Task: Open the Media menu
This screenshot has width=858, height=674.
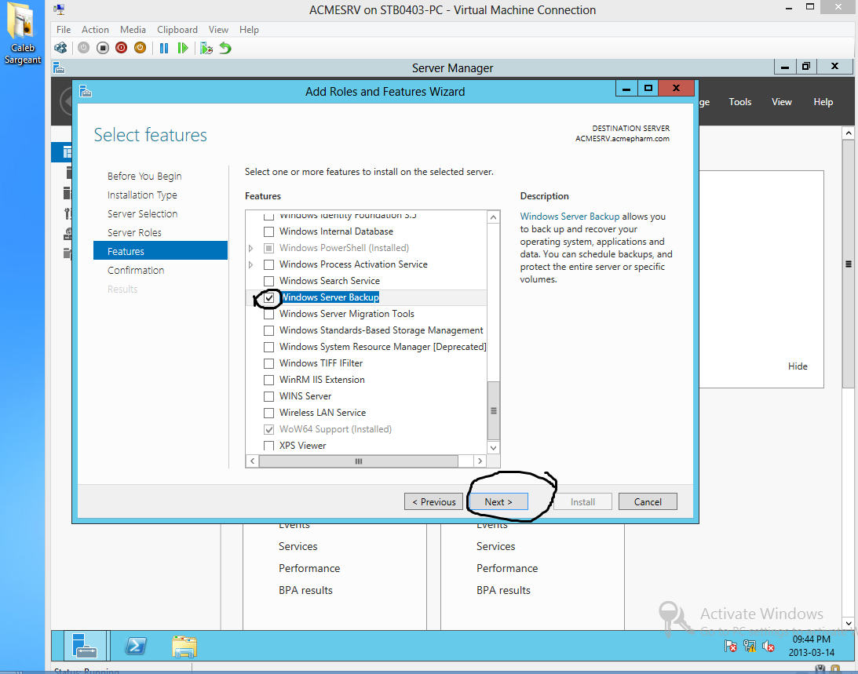Action: click(x=133, y=30)
